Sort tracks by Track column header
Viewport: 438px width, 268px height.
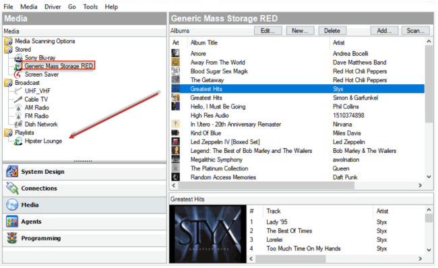click(x=318, y=211)
